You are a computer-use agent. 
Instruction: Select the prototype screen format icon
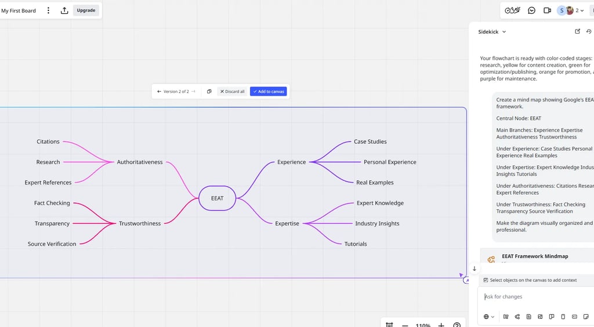pos(563,317)
